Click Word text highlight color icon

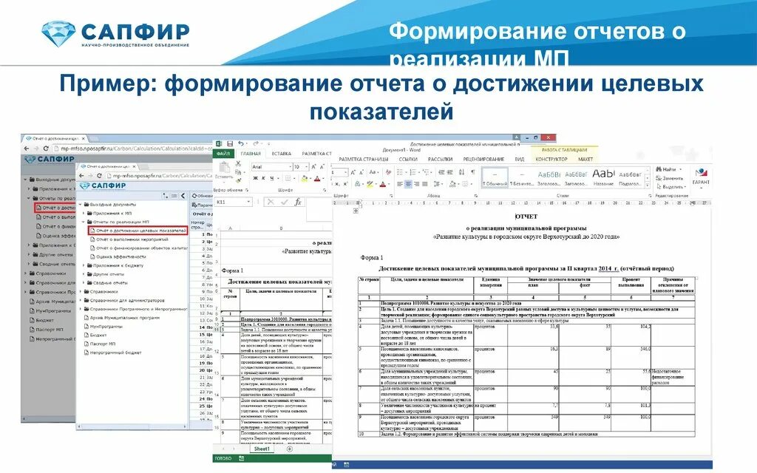[370, 184]
